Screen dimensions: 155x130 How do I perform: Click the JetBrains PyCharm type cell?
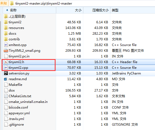[126, 73]
